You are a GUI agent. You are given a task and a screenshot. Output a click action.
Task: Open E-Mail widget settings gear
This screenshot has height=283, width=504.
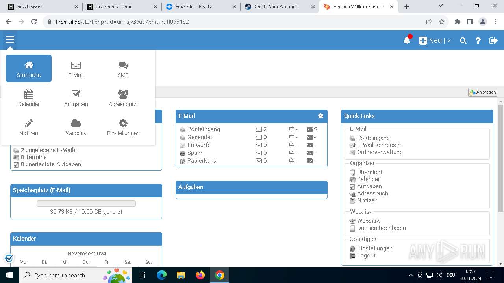coord(321,116)
